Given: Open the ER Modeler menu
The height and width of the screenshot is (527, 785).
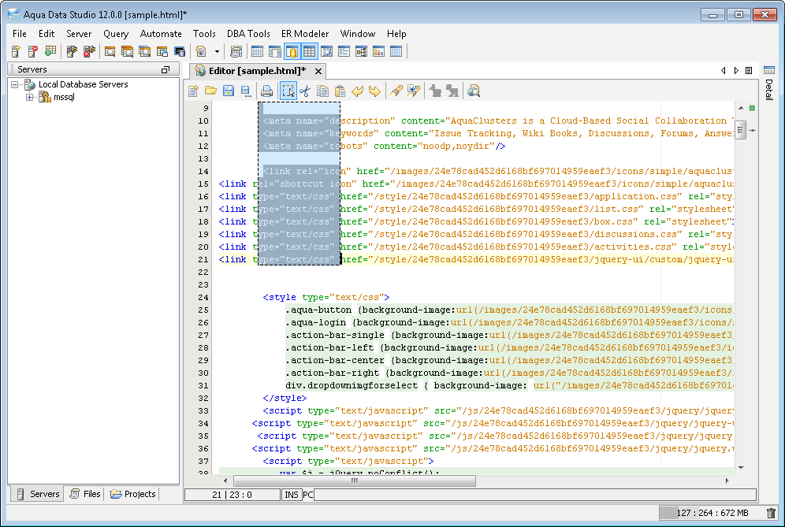Looking at the screenshot, I should [305, 34].
